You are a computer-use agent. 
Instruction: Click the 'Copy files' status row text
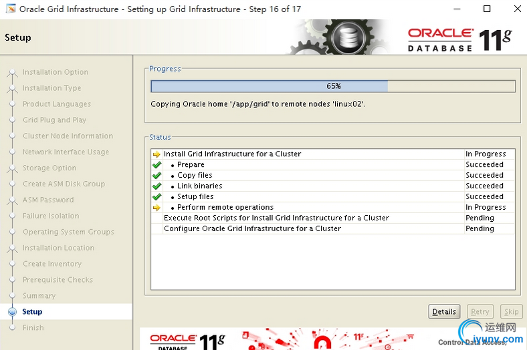195,176
